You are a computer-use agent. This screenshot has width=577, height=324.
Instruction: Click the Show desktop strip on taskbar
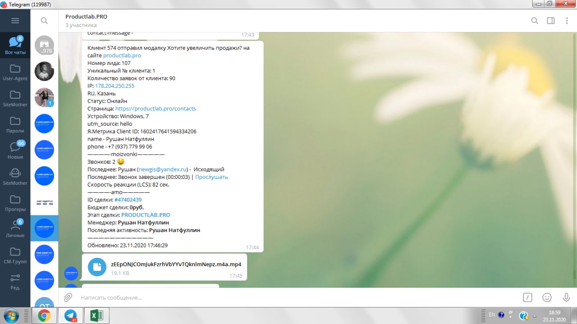click(573, 315)
